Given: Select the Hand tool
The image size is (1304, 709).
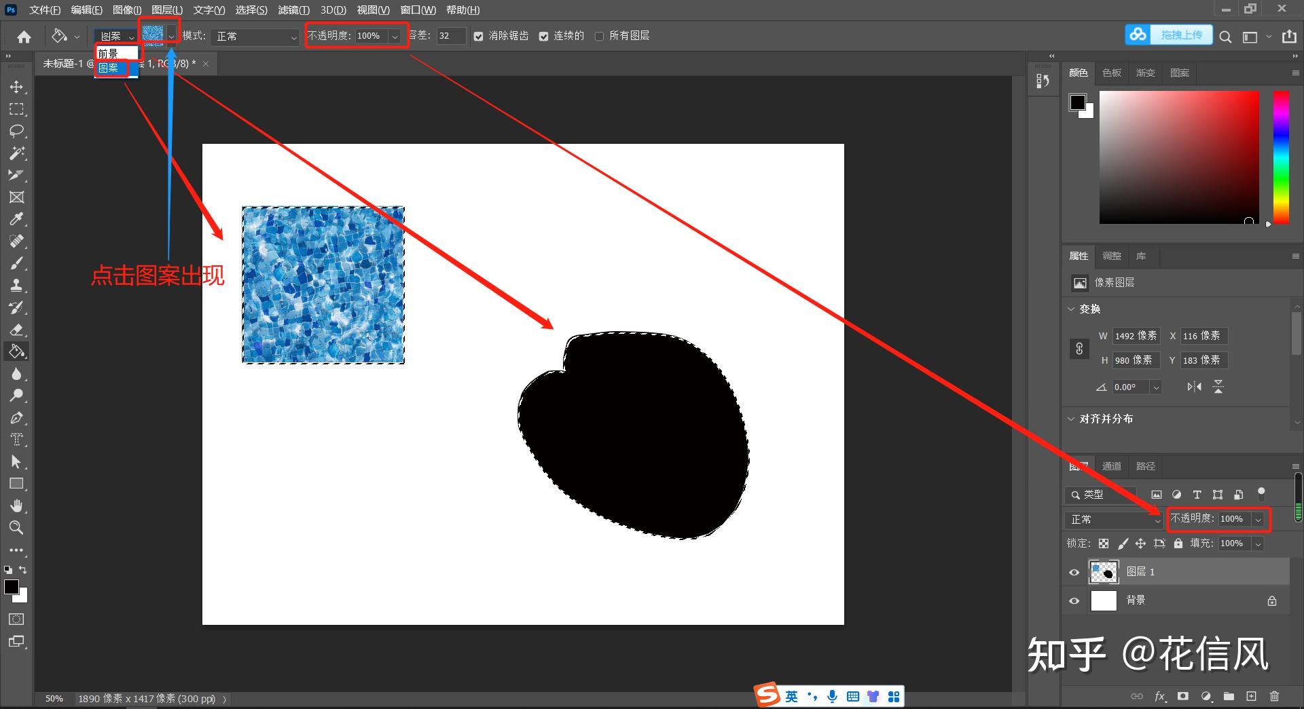Looking at the screenshot, I should pyautogui.click(x=17, y=505).
